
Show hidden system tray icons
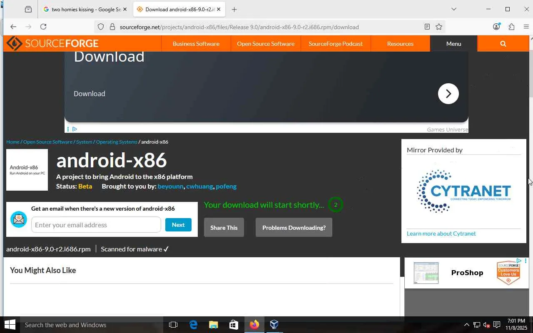[466, 325]
